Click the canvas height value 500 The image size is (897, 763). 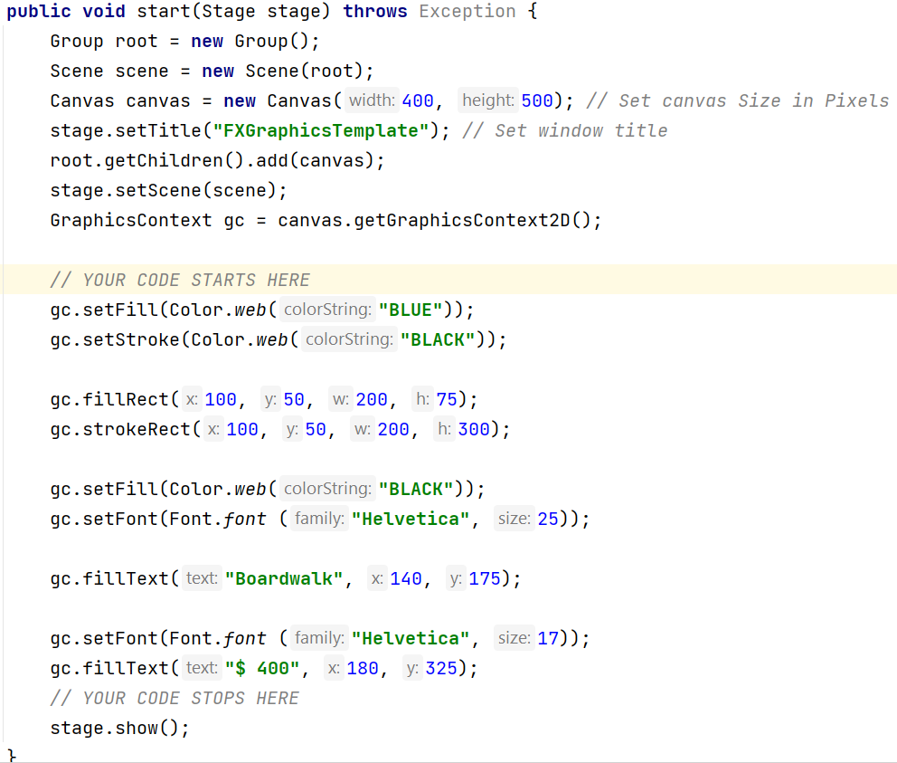tap(537, 100)
